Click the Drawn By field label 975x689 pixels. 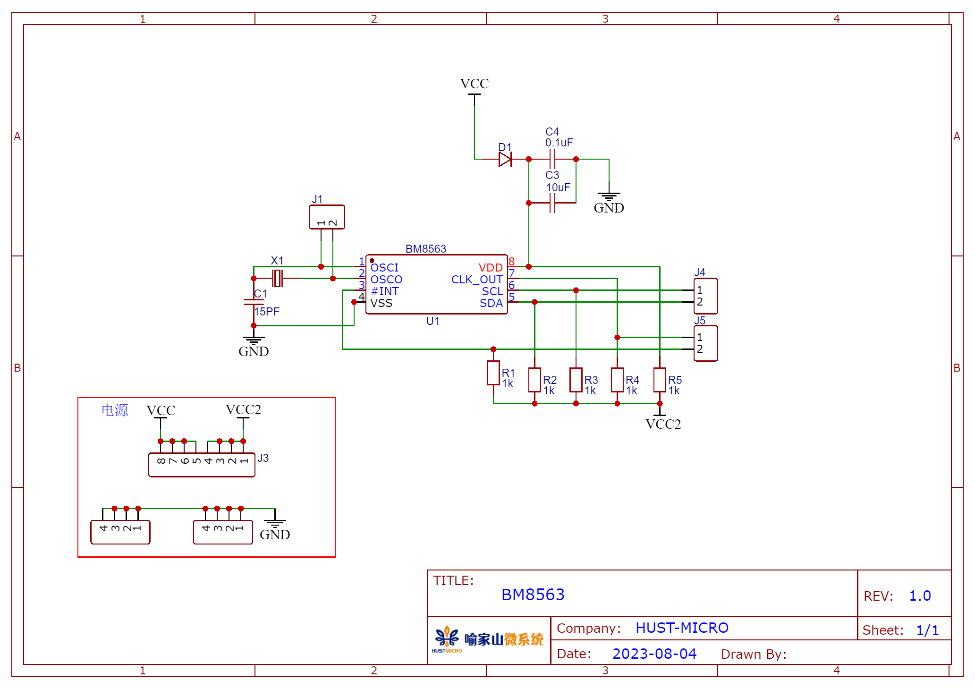[x=754, y=654]
